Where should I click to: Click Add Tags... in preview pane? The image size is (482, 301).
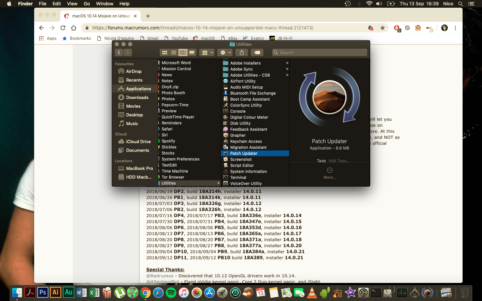pos(339,161)
